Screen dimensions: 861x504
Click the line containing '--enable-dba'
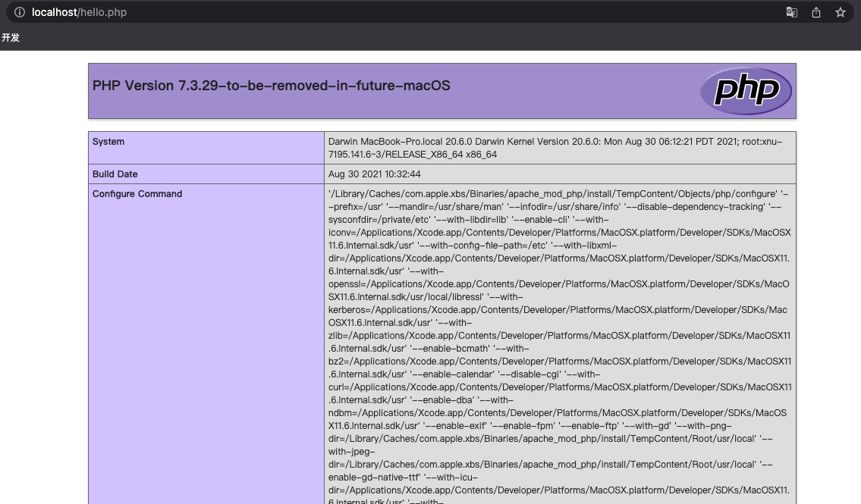pyautogui.click(x=420, y=400)
